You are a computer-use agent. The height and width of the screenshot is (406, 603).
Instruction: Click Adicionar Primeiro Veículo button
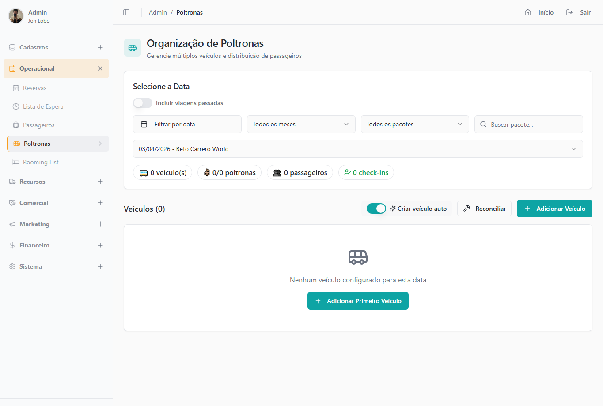358,301
